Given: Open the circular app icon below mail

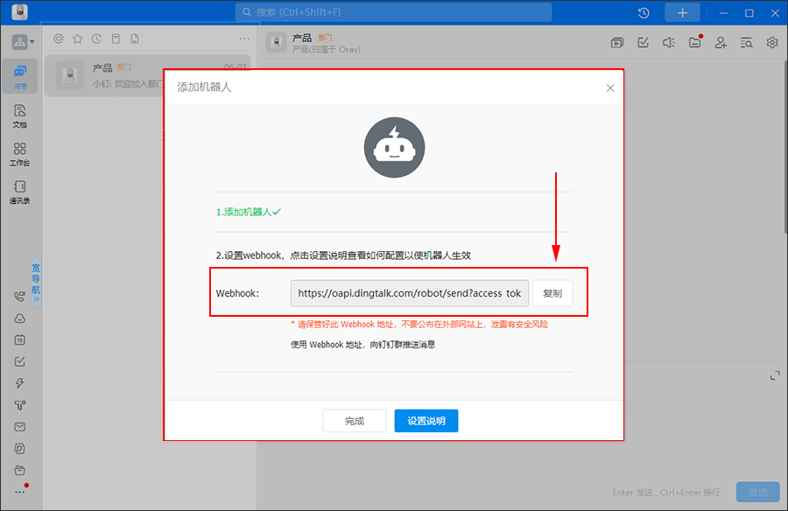Looking at the screenshot, I should pyautogui.click(x=19, y=449).
